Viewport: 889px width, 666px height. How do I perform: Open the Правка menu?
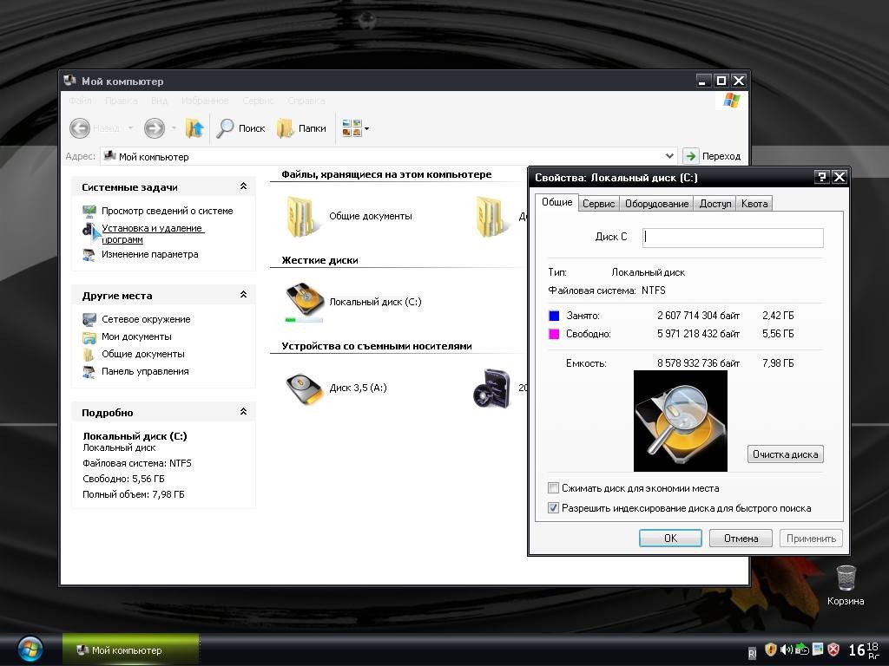[122, 101]
